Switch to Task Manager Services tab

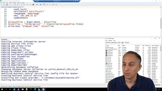tap(127, 43)
